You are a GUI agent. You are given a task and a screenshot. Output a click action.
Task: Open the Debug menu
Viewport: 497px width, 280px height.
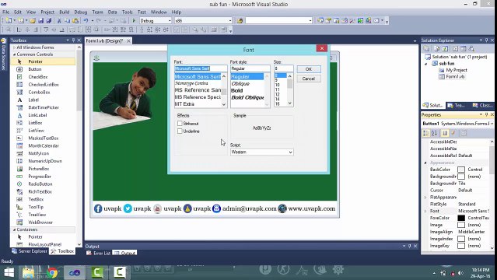pyautogui.click(x=81, y=12)
